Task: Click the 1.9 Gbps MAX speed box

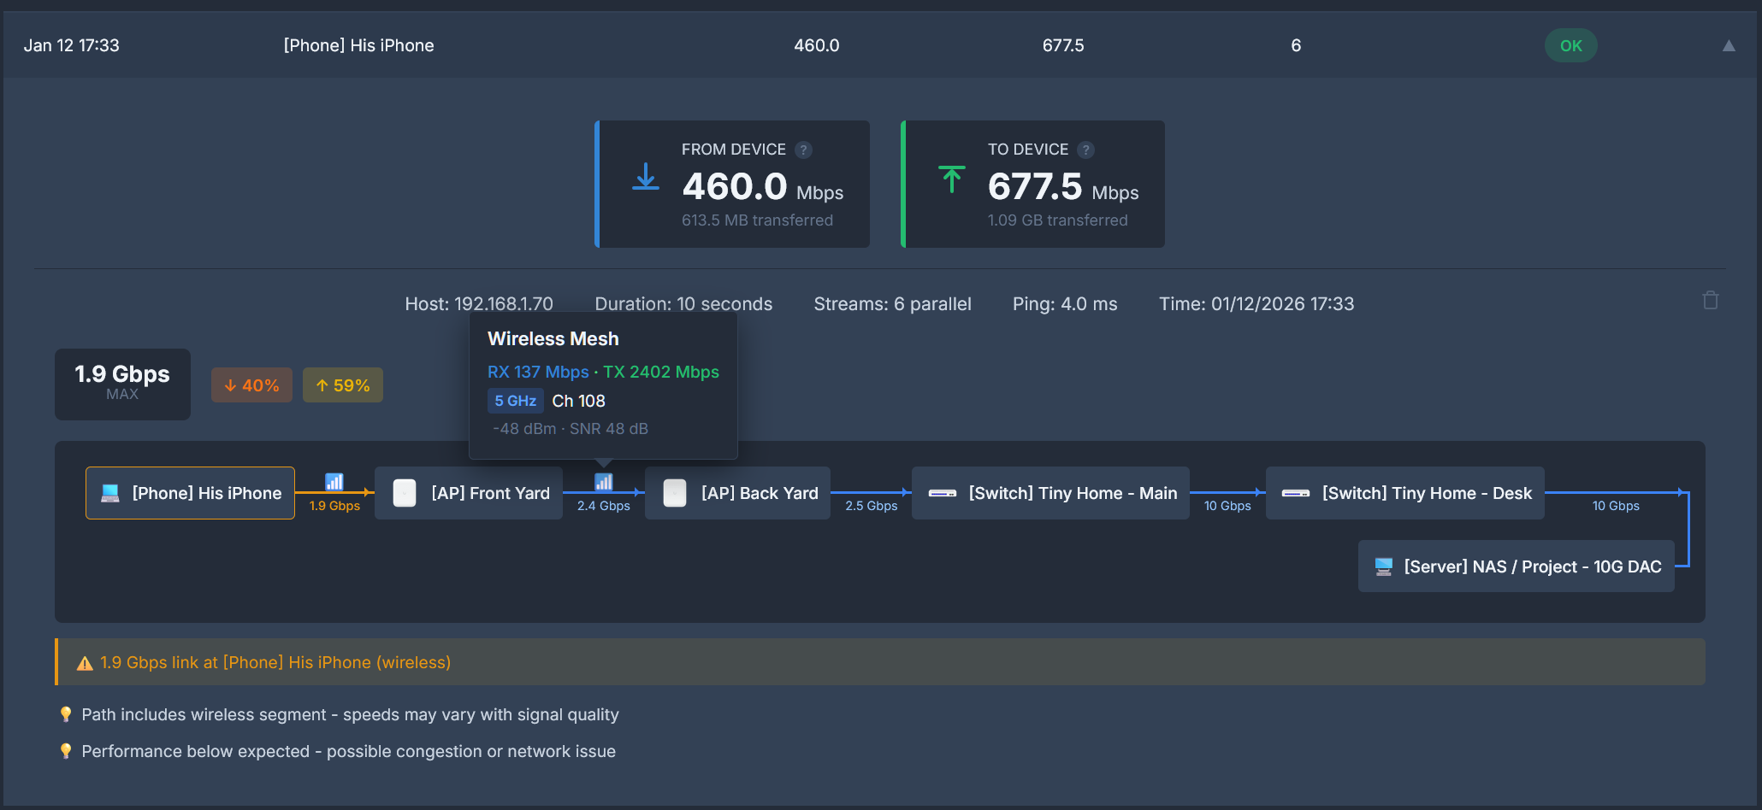Action: tap(122, 384)
